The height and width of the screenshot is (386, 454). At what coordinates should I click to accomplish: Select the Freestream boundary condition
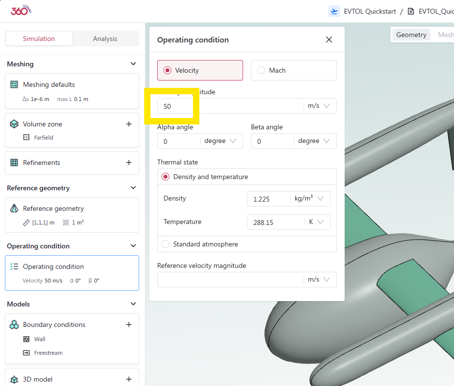[x=48, y=353]
